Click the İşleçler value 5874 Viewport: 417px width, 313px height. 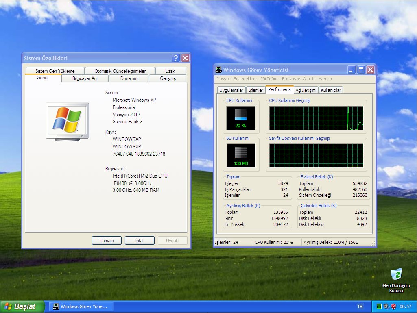pos(283,183)
